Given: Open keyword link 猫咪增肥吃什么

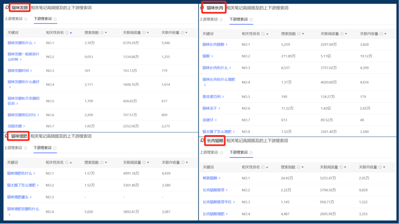Looking at the screenshot, I should [21, 173].
